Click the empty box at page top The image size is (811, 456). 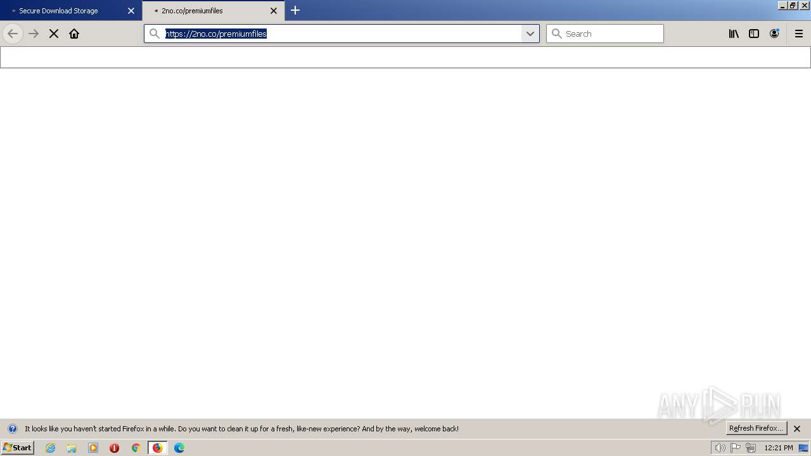405,57
